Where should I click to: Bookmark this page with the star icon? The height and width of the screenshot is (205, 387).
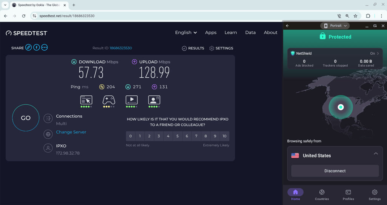click(355, 16)
